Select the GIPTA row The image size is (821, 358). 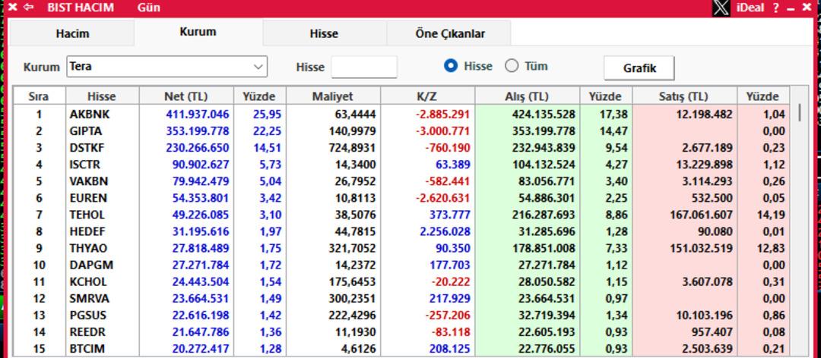401,130
